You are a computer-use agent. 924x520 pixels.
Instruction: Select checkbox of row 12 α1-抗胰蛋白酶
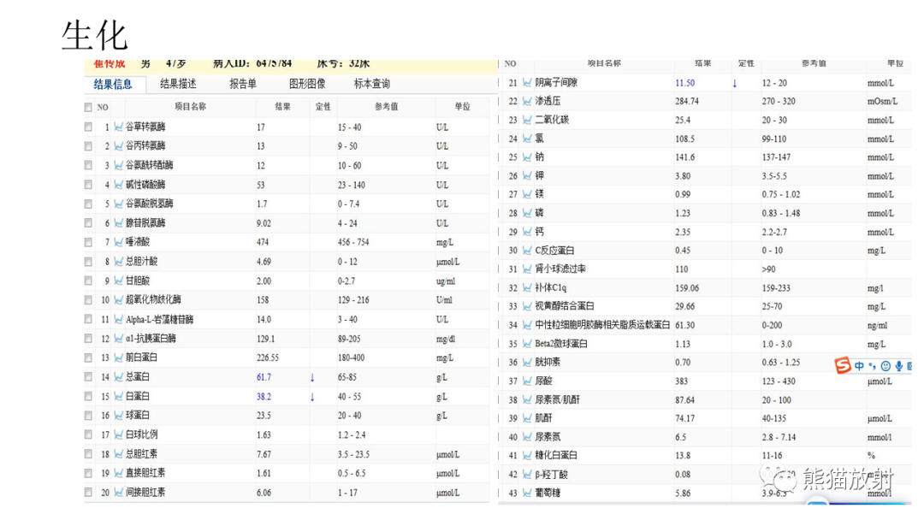88,338
